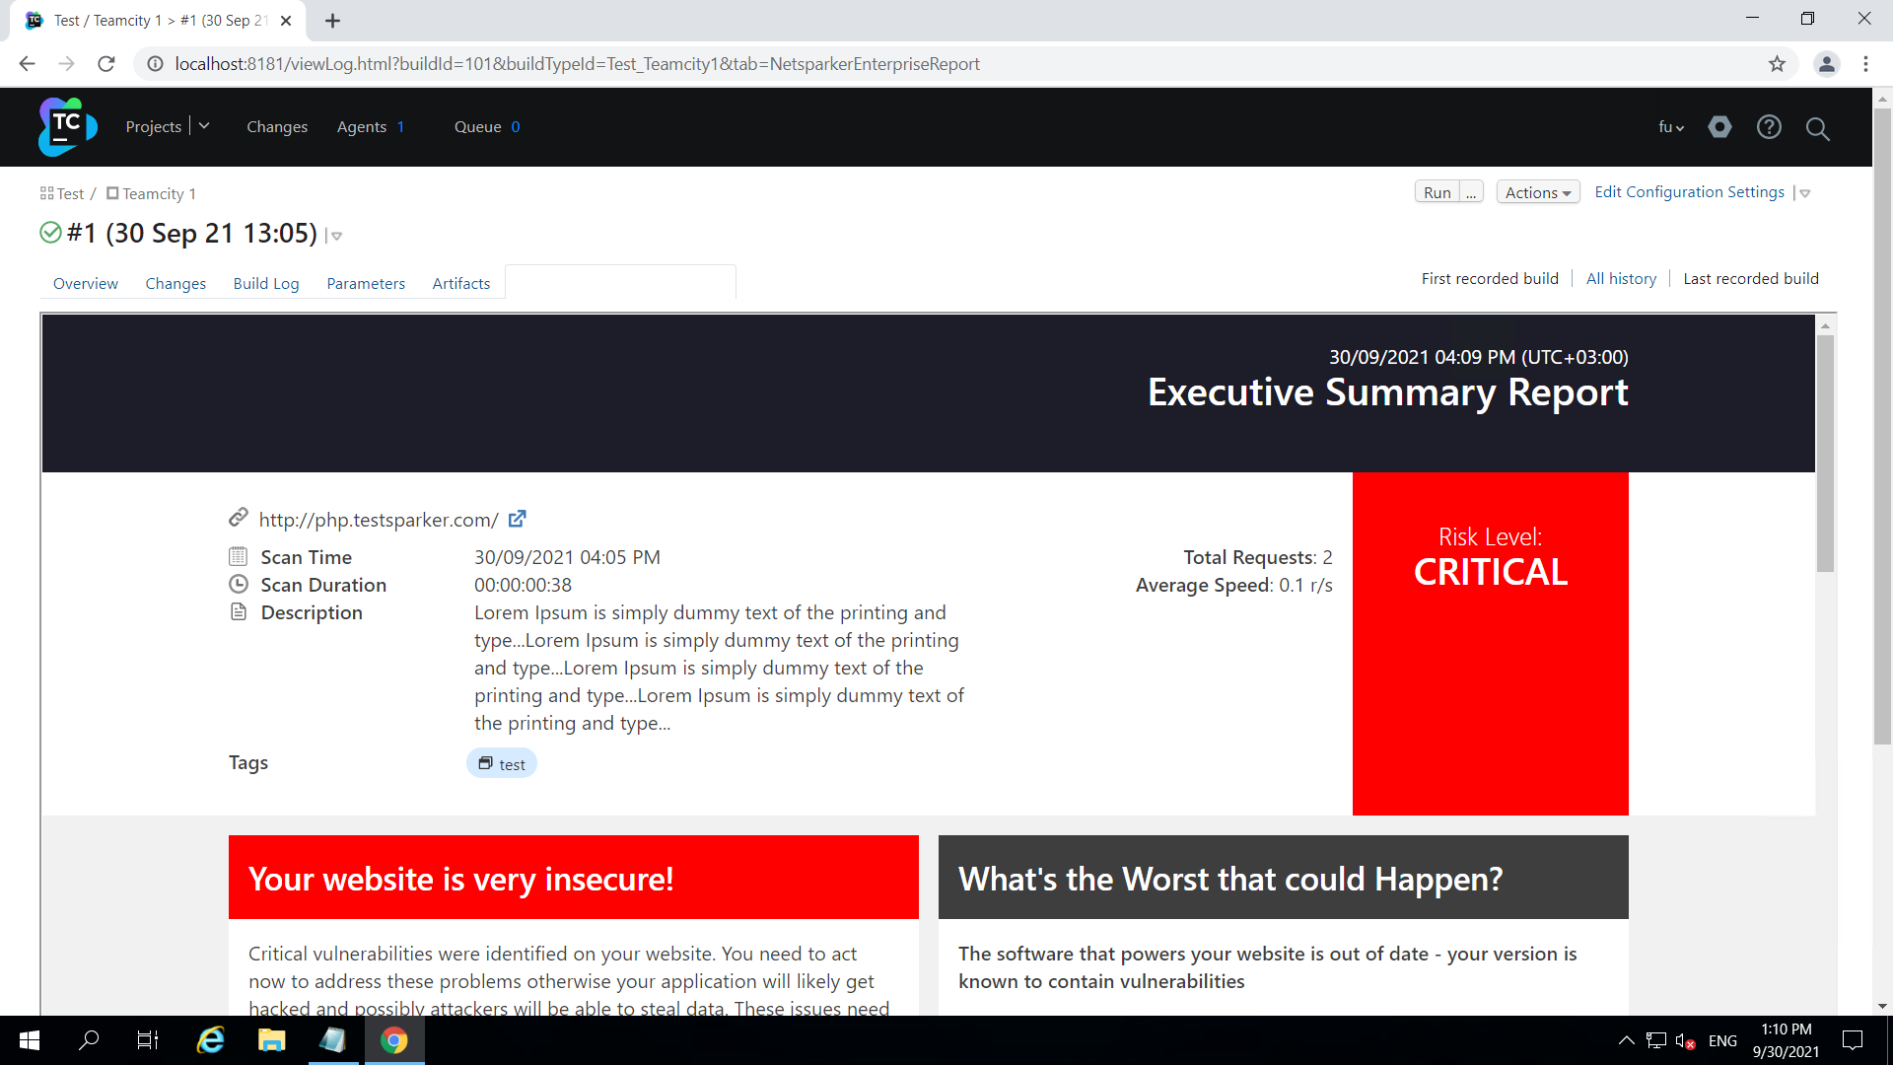This screenshot has height=1065, width=1893.
Task: Reload the page with the refresh icon
Action: [106, 64]
